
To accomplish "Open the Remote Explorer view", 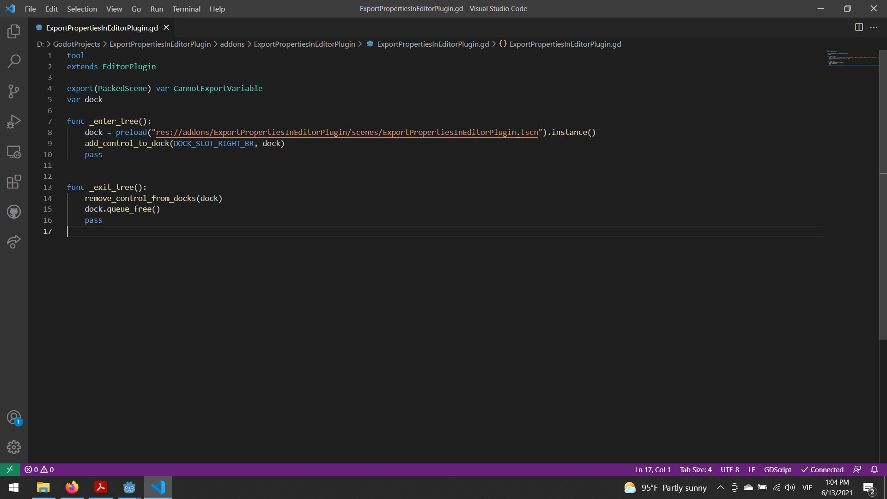I will (x=14, y=152).
